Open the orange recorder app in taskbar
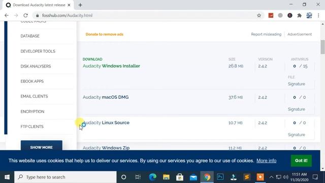The width and height of the screenshot is (325, 183). coord(260,177)
